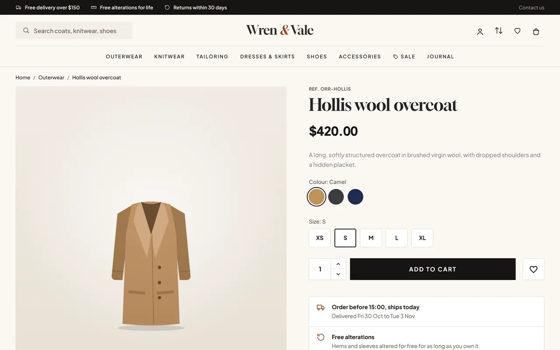Go to the Journal section
560x350 pixels.
click(x=441, y=56)
